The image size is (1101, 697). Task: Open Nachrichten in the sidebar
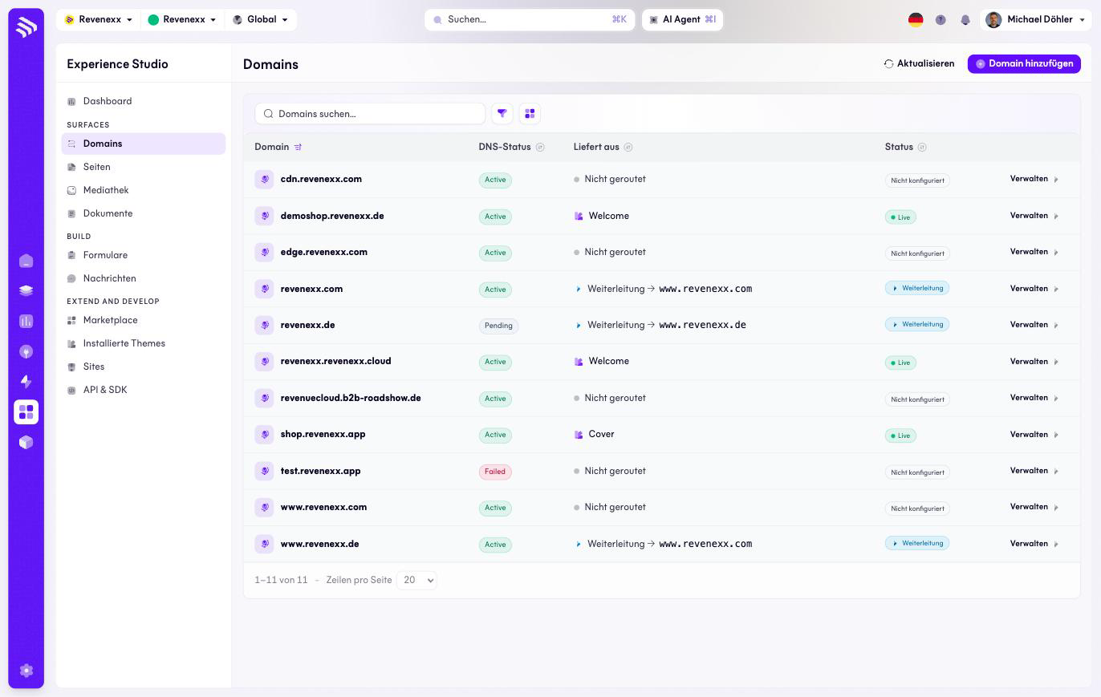144,279
